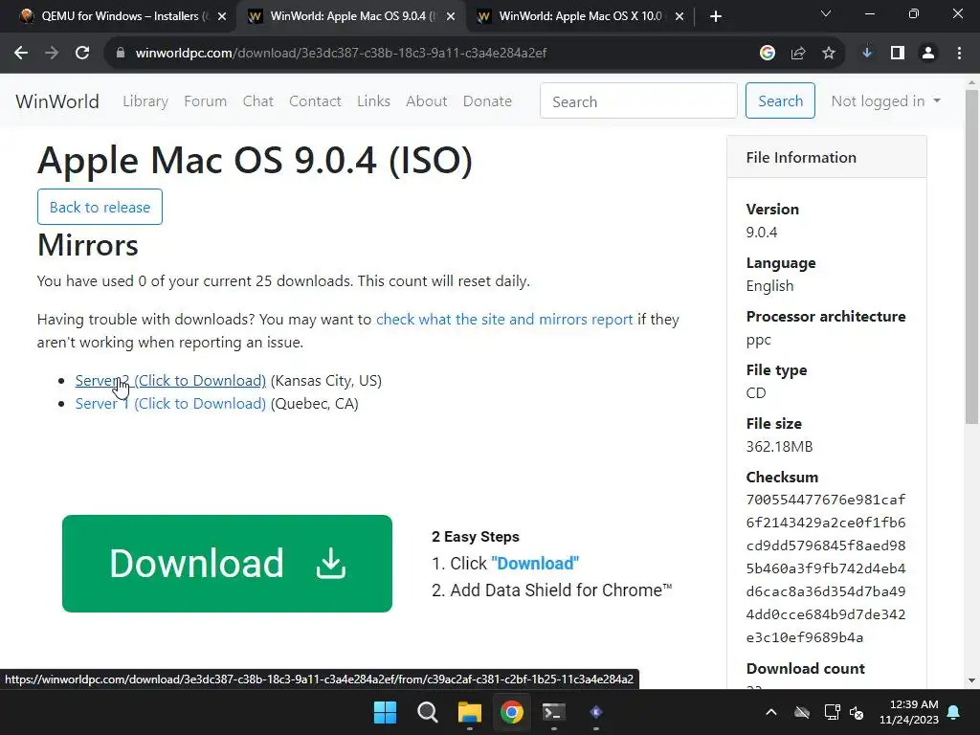Open Chrome three-dot menu
This screenshot has width=980, height=735.
coord(959,54)
